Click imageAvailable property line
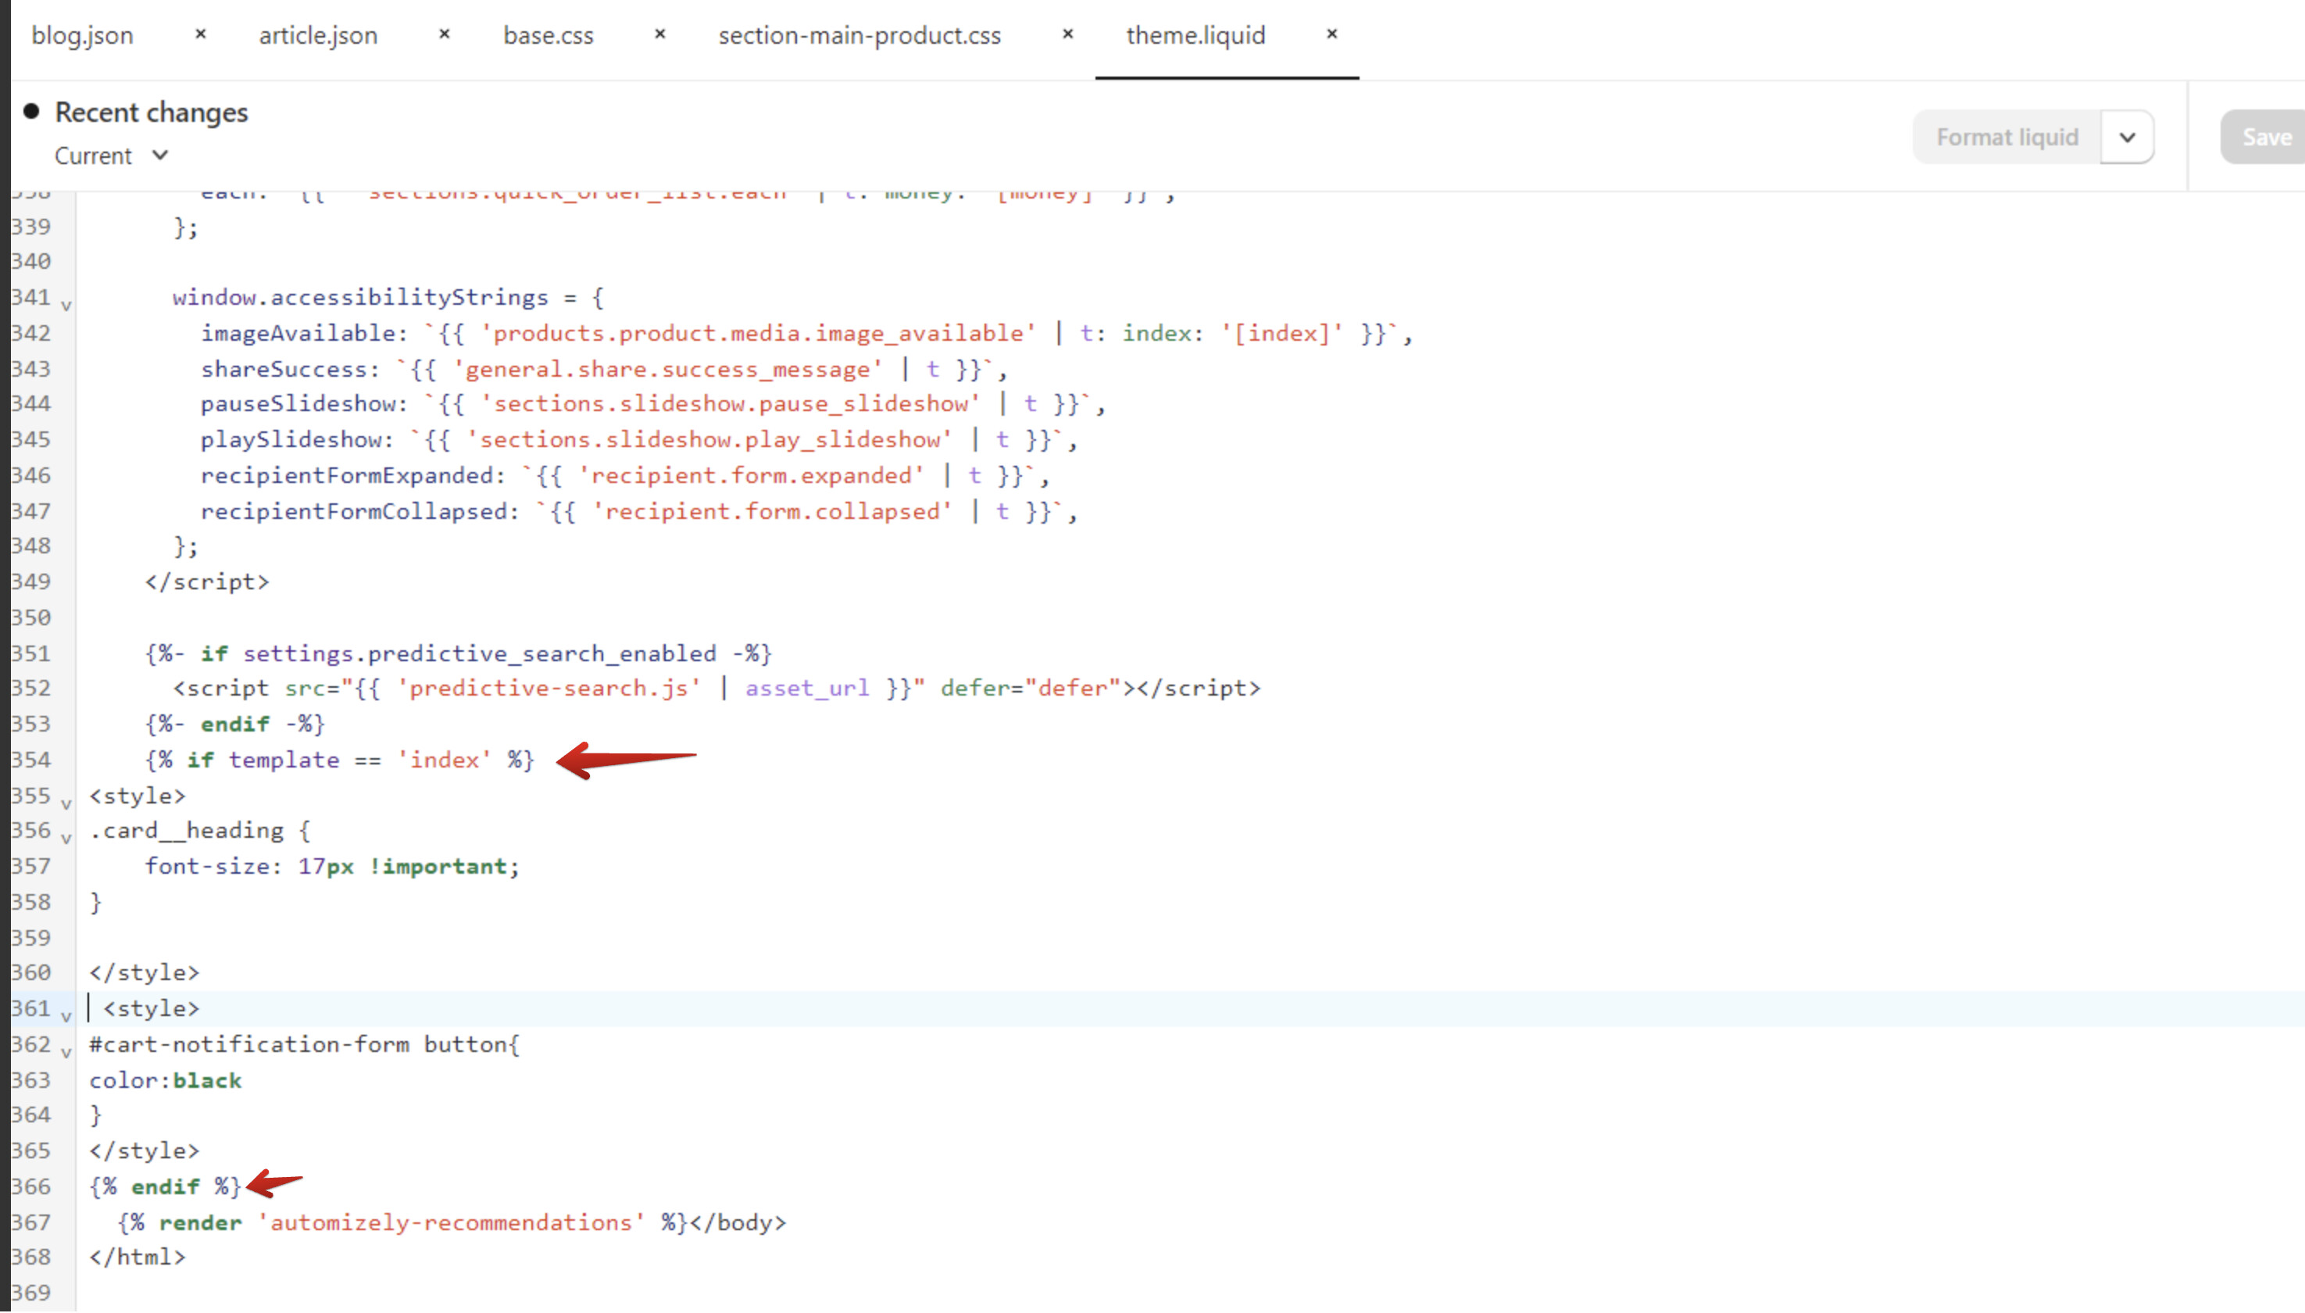The width and height of the screenshot is (2305, 1313). (x=806, y=333)
